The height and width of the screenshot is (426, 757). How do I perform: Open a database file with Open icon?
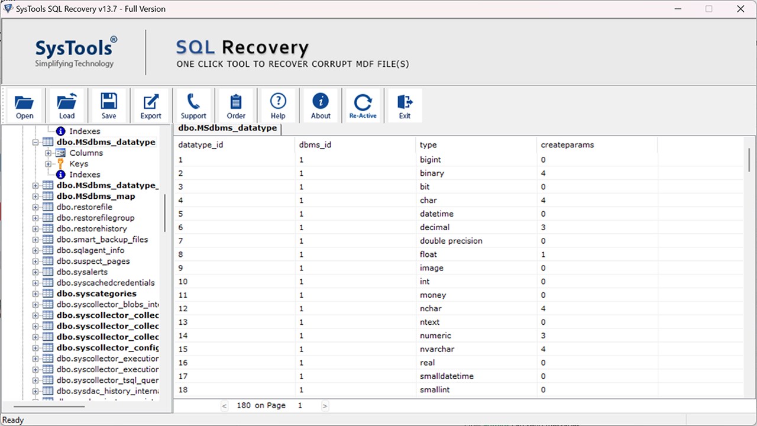point(24,106)
